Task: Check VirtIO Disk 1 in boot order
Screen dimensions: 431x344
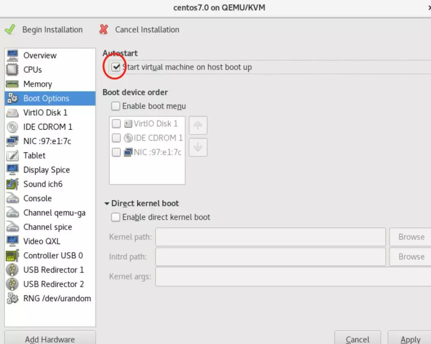Action: (x=116, y=124)
